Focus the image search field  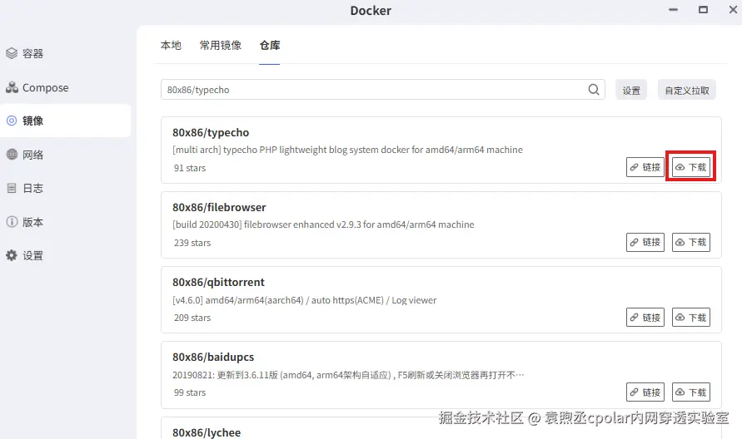(383, 89)
